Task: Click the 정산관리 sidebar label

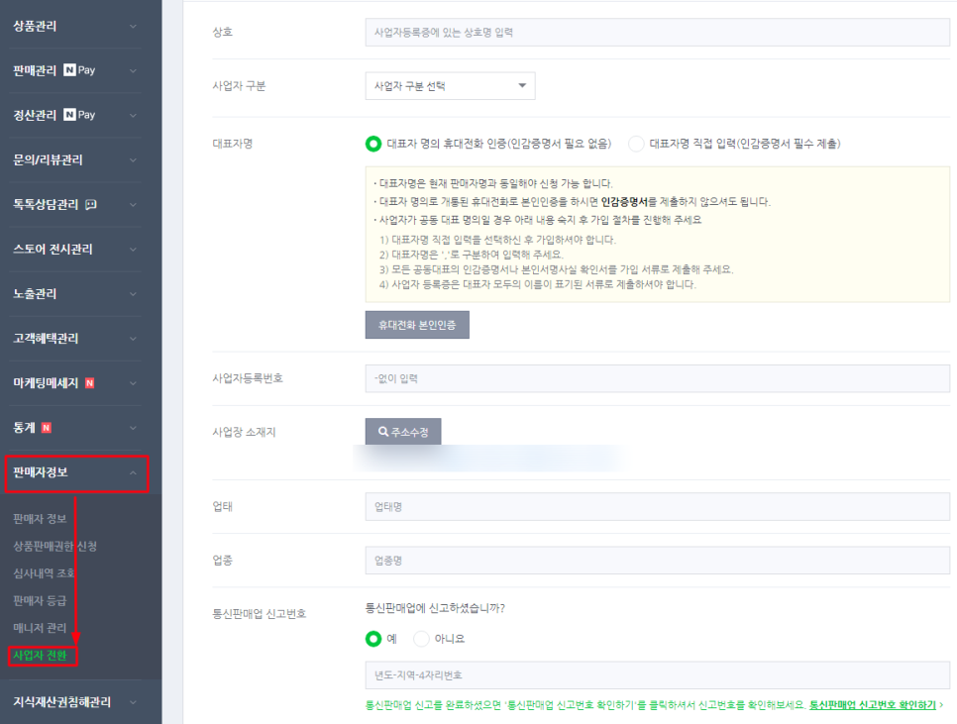Action: pyautogui.click(x=35, y=115)
